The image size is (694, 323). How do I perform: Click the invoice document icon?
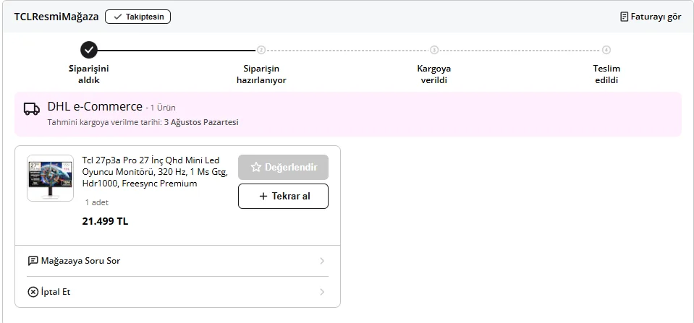624,17
